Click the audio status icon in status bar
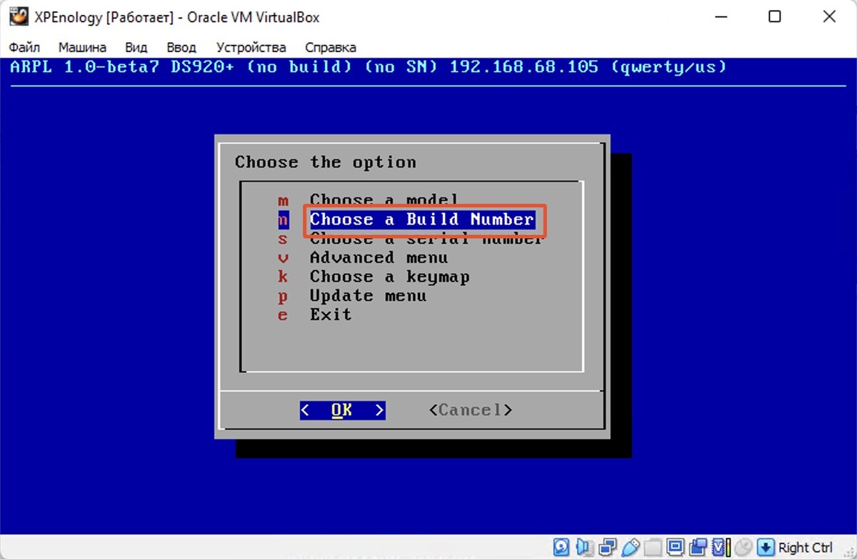 (x=585, y=548)
